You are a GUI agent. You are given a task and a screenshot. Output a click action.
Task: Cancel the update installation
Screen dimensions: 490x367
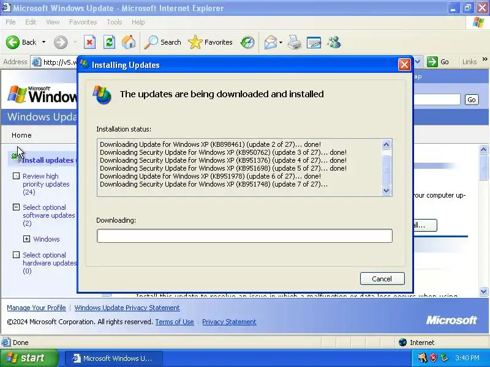click(382, 279)
